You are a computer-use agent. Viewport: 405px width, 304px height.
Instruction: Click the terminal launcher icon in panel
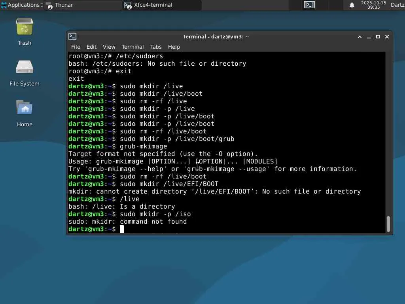click(x=309, y=5)
